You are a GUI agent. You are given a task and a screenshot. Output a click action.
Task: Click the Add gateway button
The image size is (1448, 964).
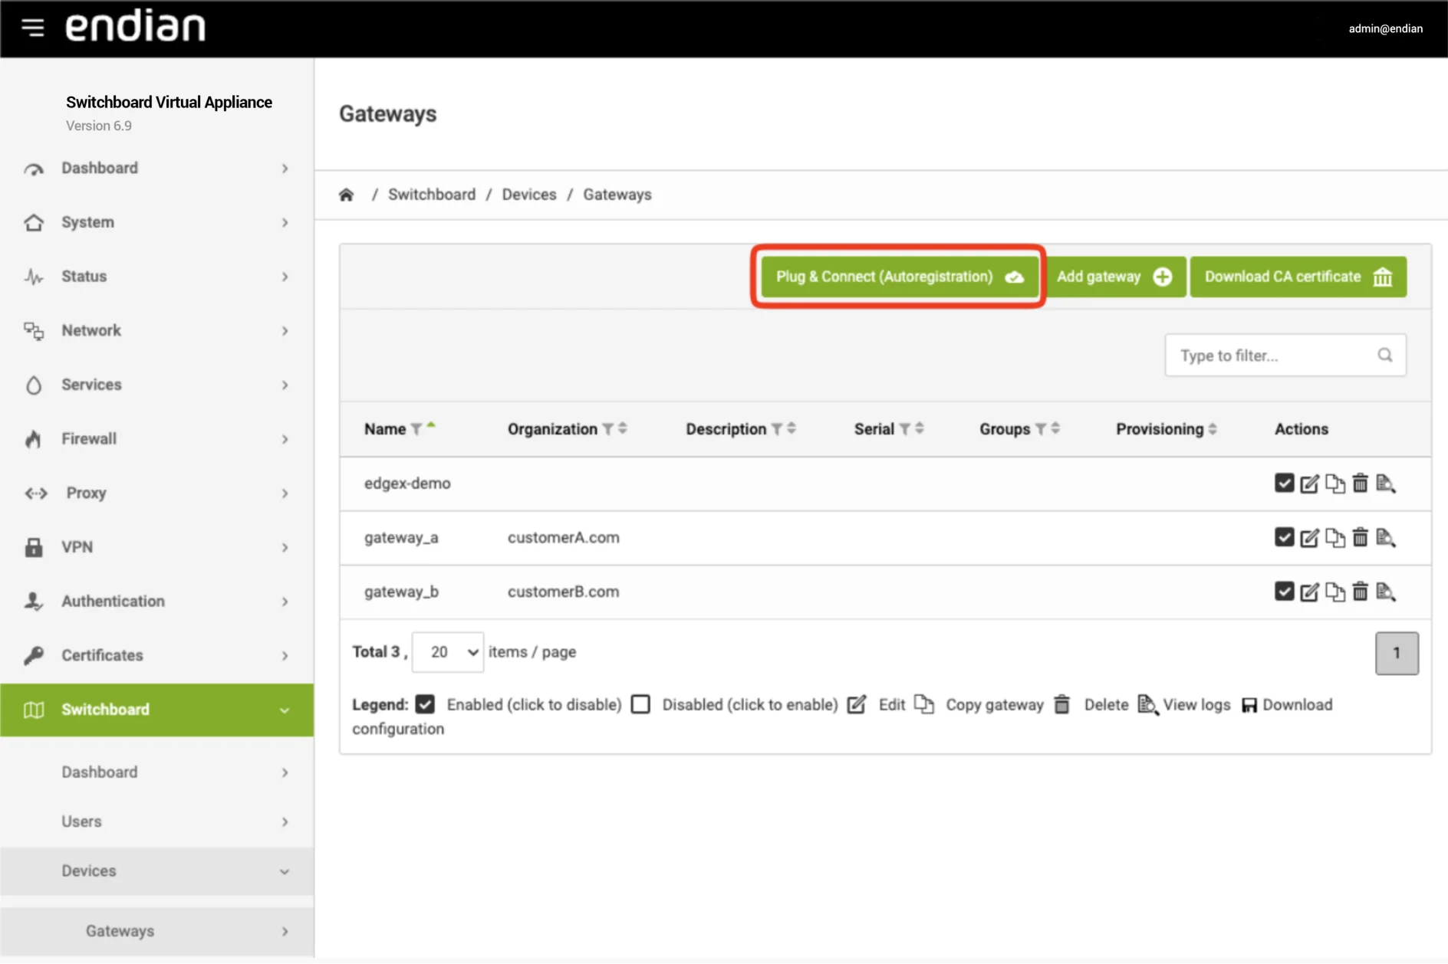1114,277
